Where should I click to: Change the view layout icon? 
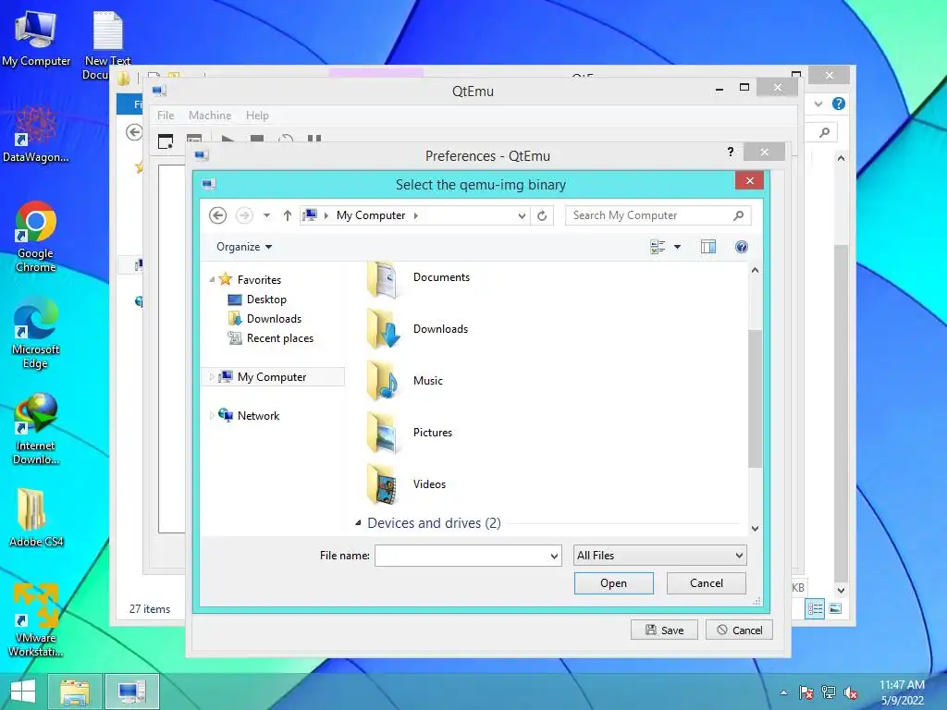[658, 247]
